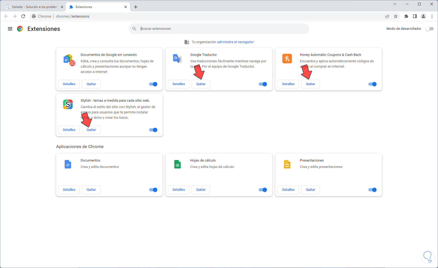The width and height of the screenshot is (438, 268).
Task: Click the 'Crea y edita hojas de cálculo' text
Action: click(x=212, y=167)
